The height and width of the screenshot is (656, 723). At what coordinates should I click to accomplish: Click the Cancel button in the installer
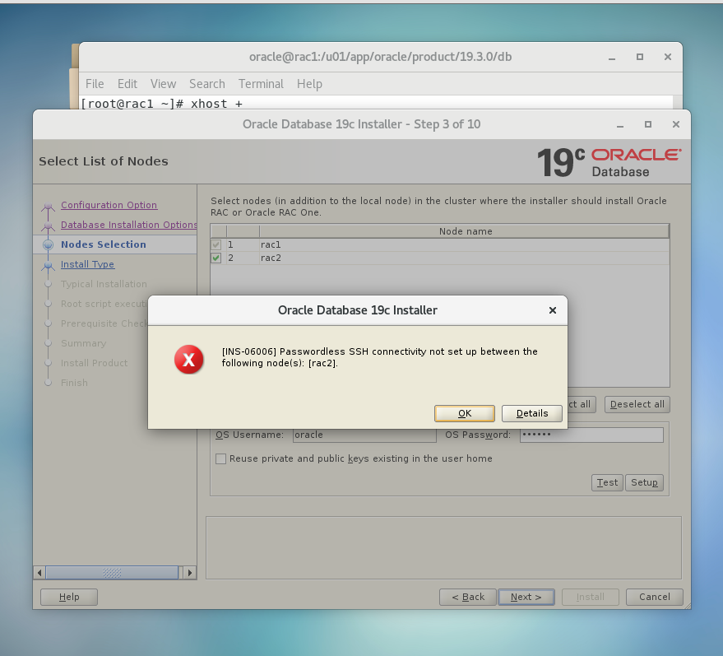tap(654, 597)
